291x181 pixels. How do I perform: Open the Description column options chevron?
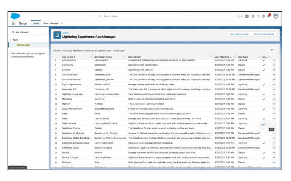point(211,57)
